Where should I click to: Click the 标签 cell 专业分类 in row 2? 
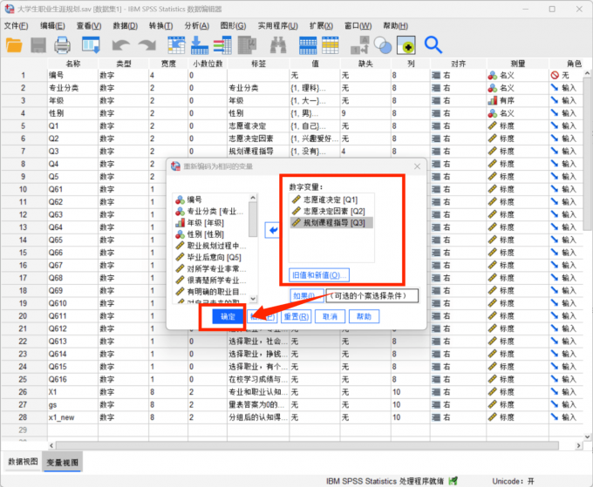258,88
